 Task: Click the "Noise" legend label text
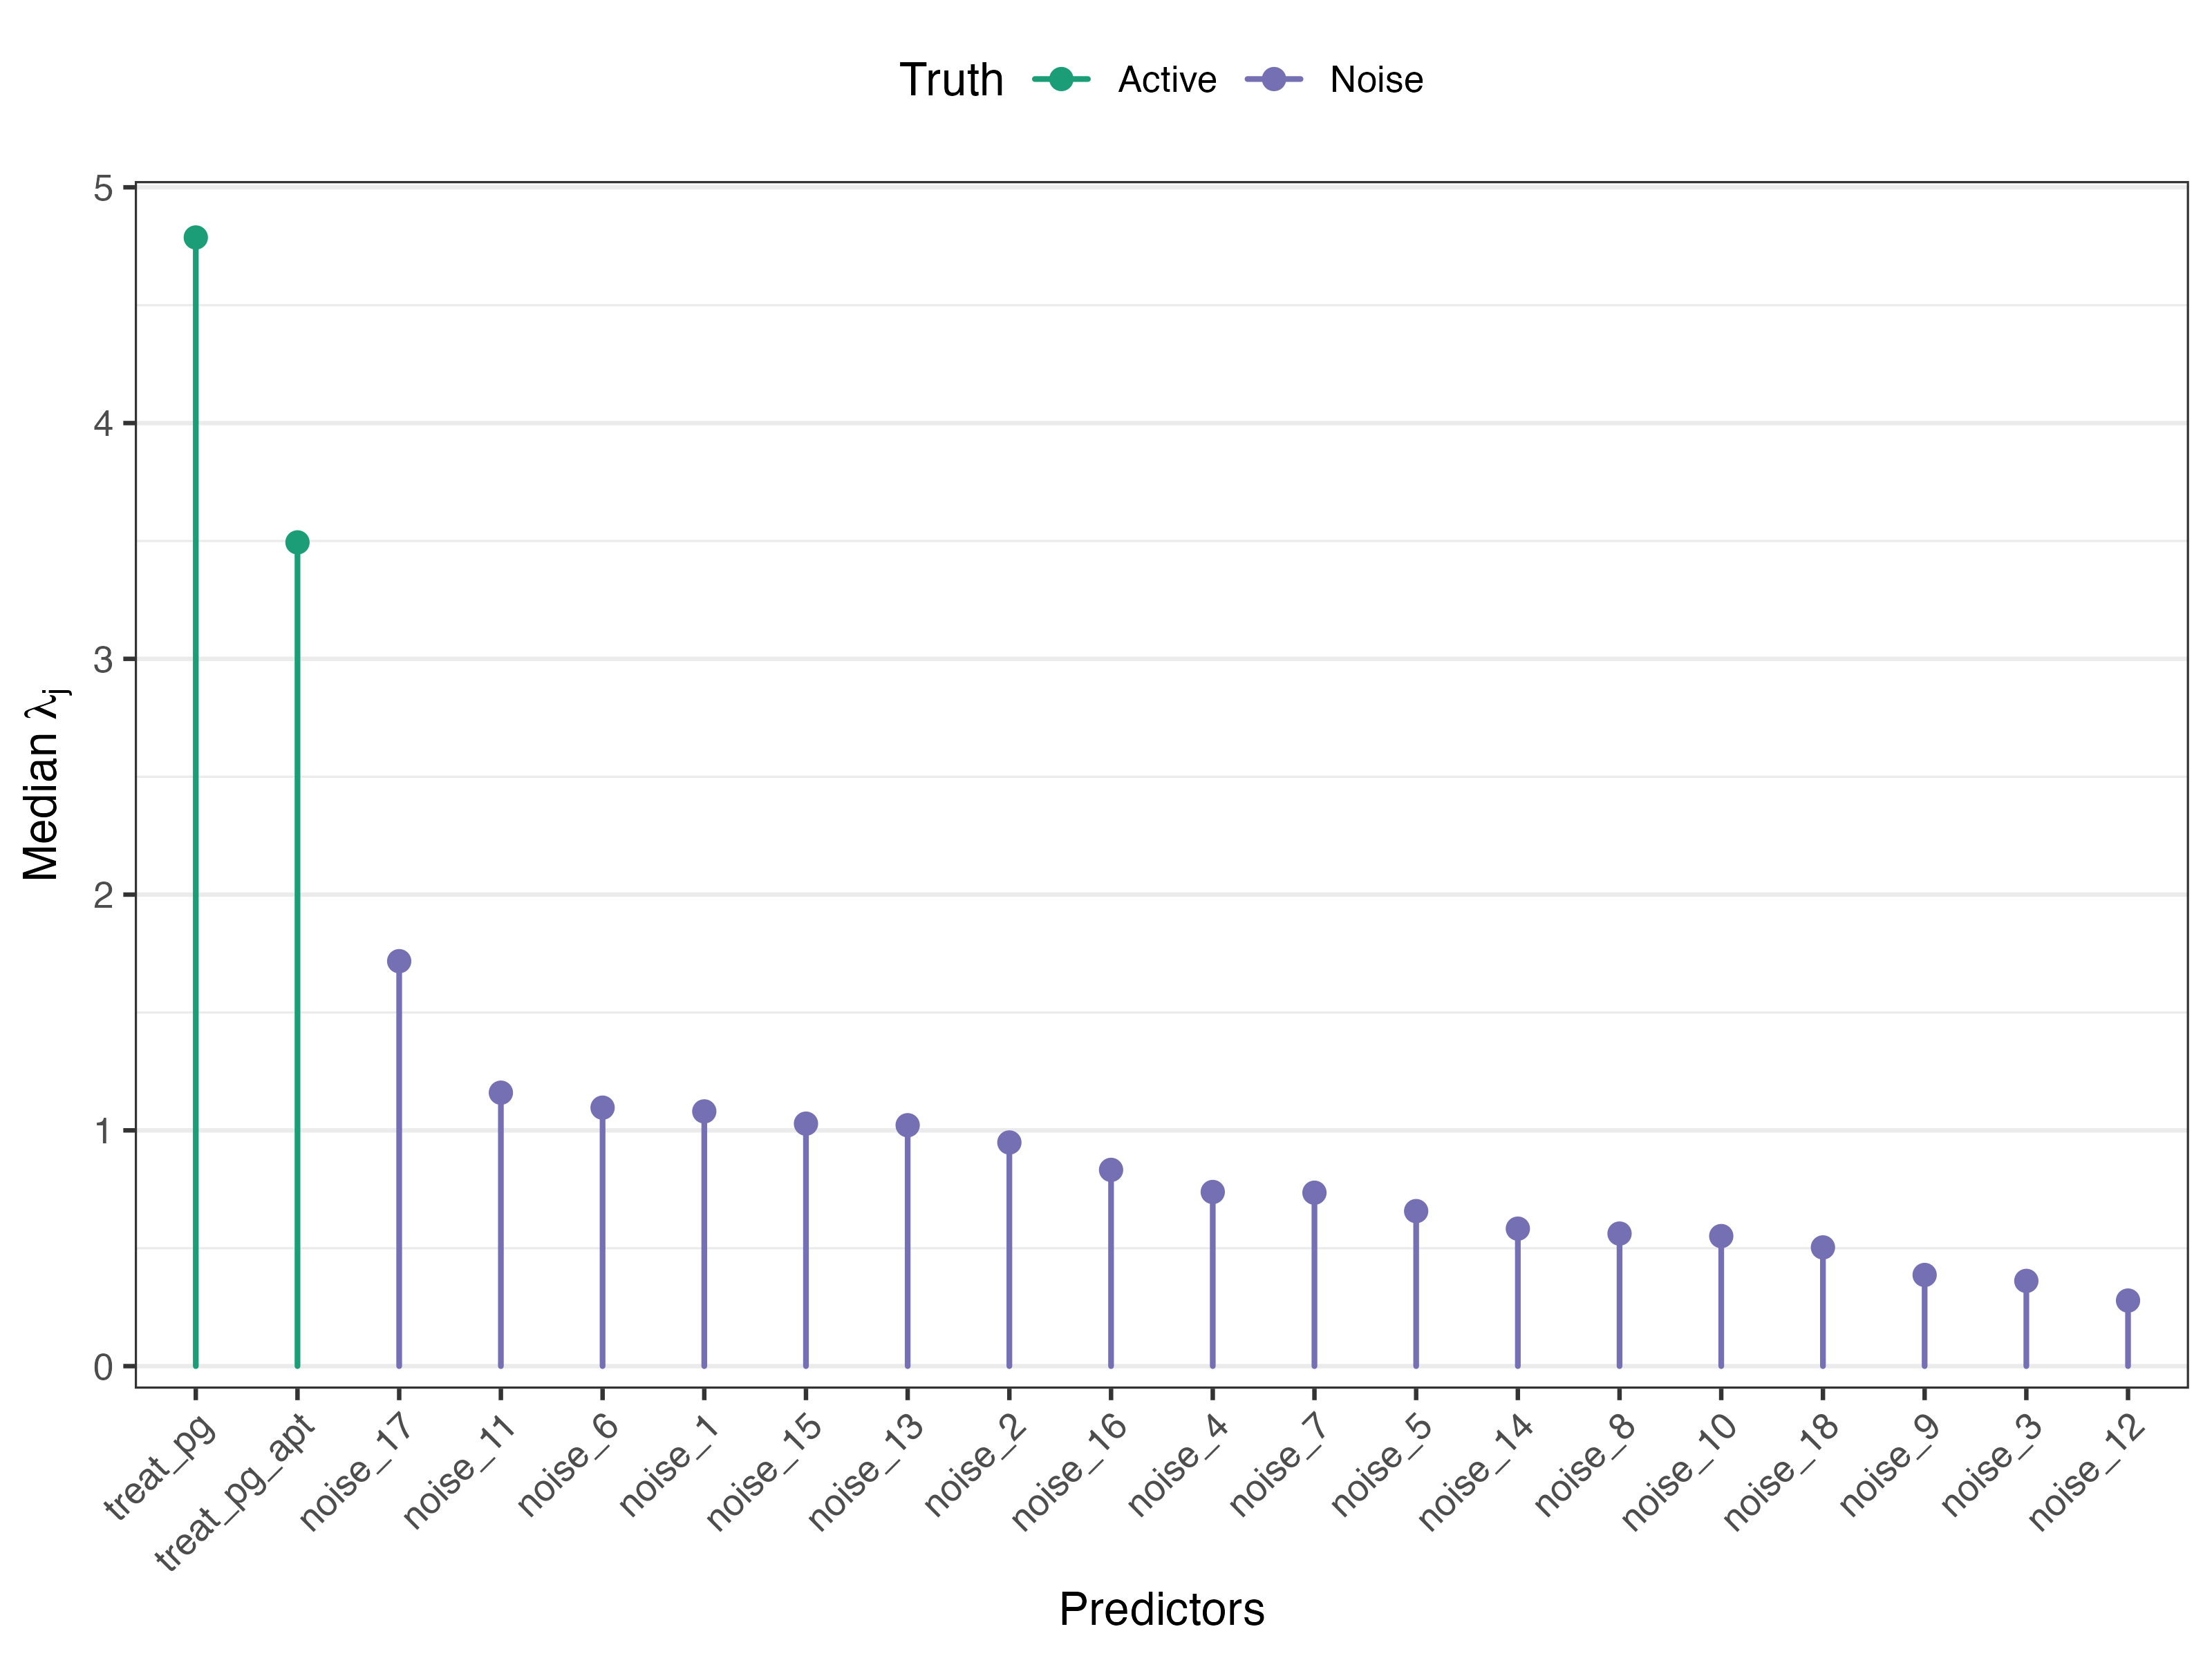[x=1376, y=80]
